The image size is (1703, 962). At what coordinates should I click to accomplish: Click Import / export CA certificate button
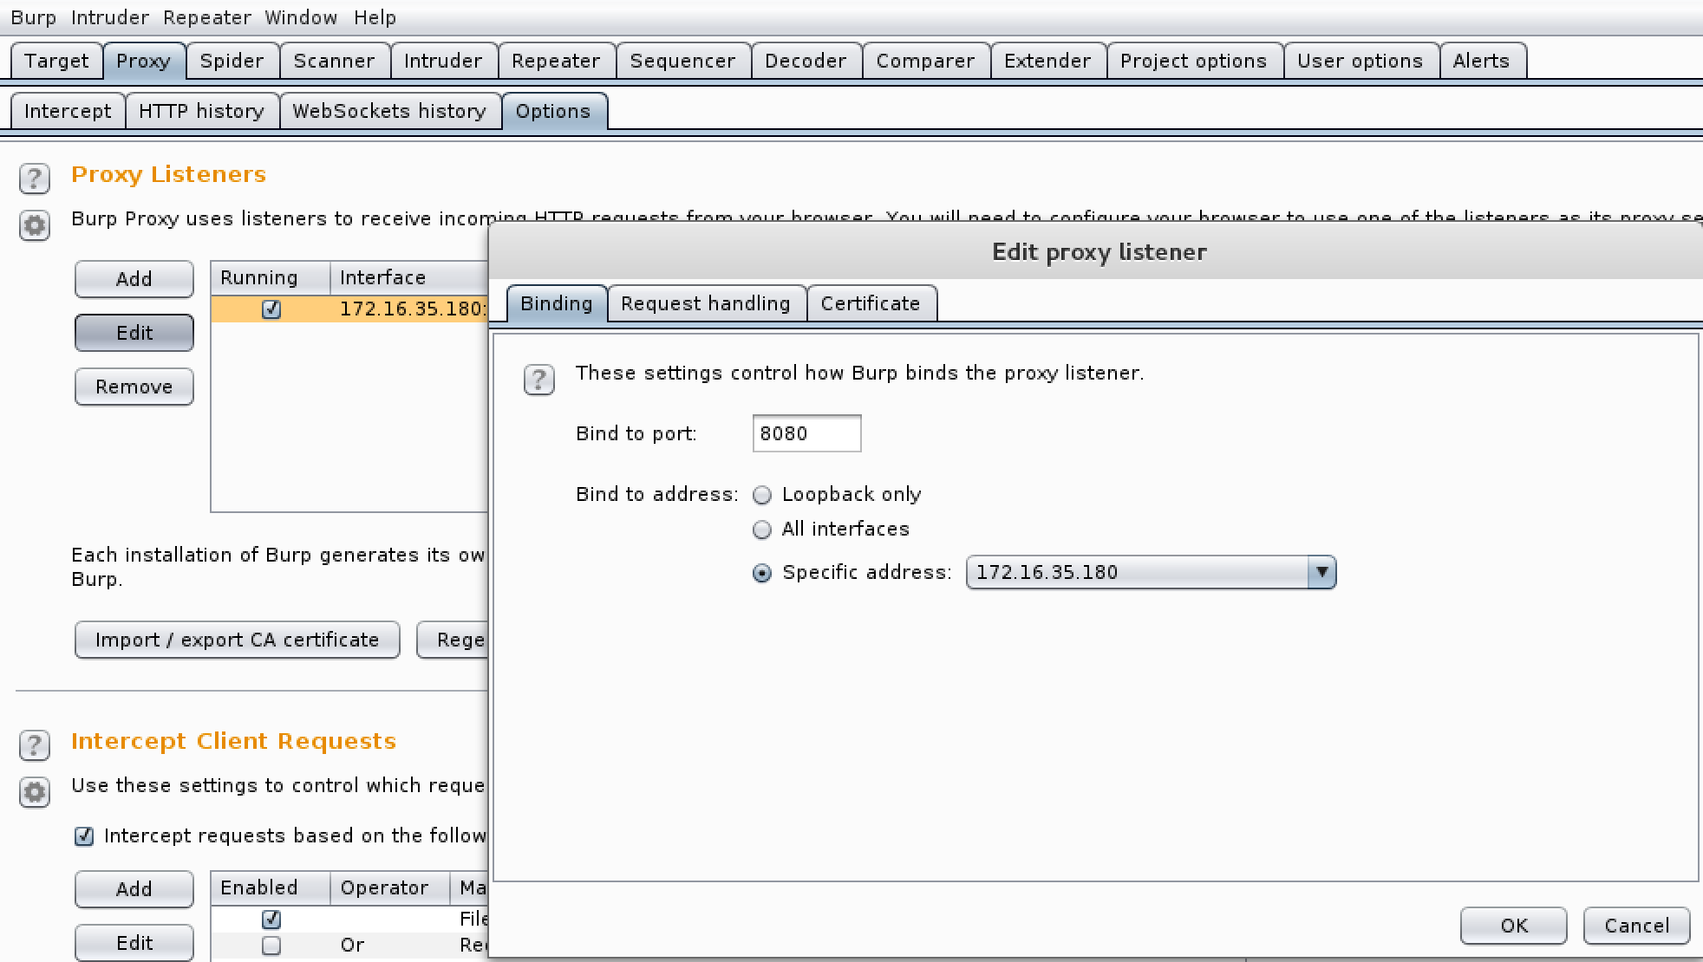click(238, 640)
